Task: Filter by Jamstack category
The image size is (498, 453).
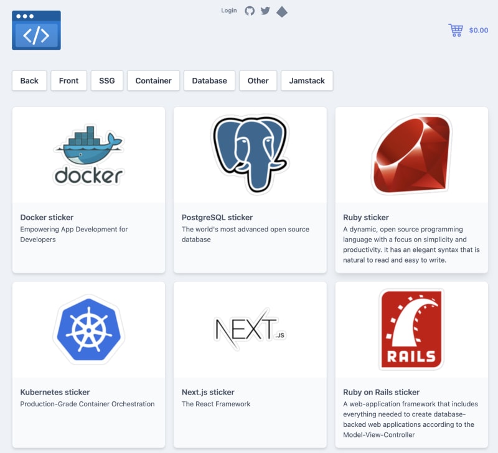Action: [307, 81]
